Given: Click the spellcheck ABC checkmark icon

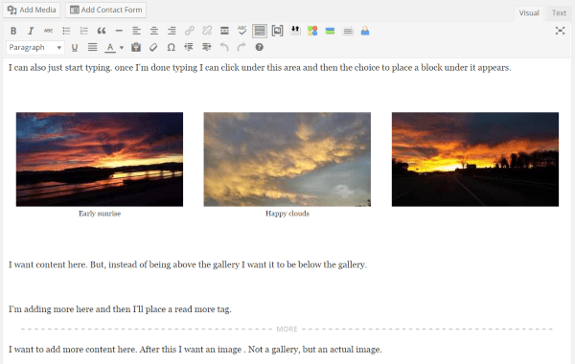Looking at the screenshot, I should tap(241, 31).
